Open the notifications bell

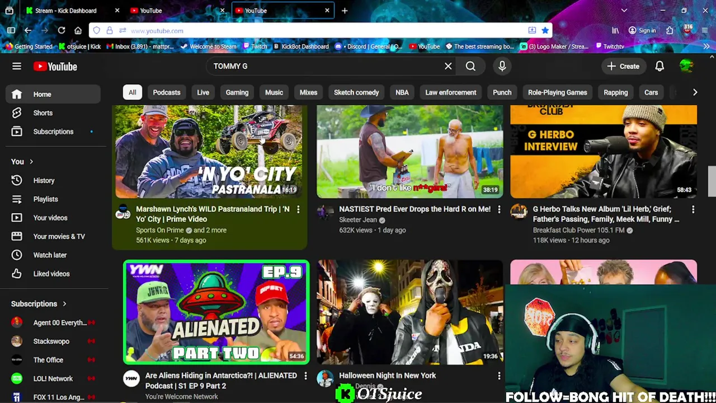coord(660,66)
